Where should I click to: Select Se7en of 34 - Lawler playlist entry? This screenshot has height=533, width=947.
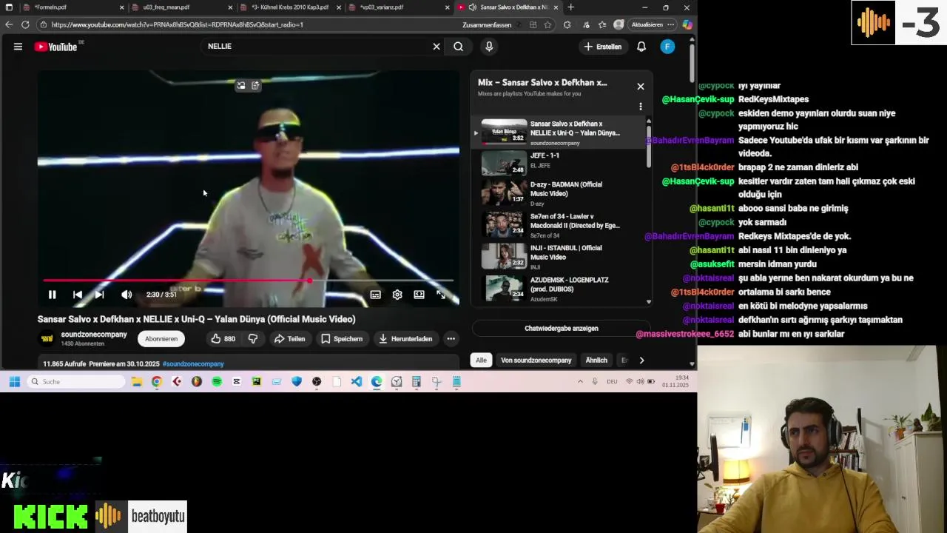(x=559, y=225)
